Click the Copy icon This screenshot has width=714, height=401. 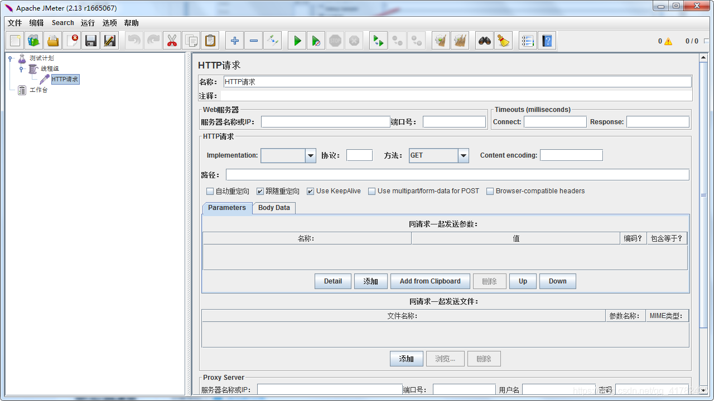pyautogui.click(x=191, y=41)
